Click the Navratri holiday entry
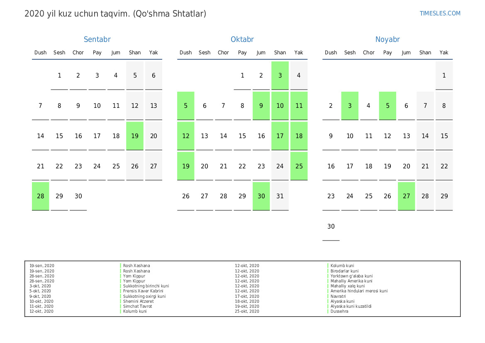Image resolution: width=485 pixels, height=343 pixels. (x=338, y=297)
